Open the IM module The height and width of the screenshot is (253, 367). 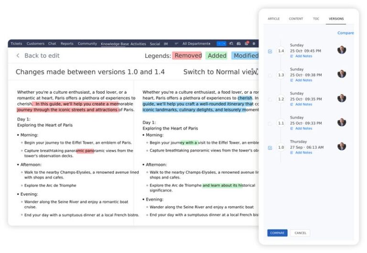click(x=166, y=44)
